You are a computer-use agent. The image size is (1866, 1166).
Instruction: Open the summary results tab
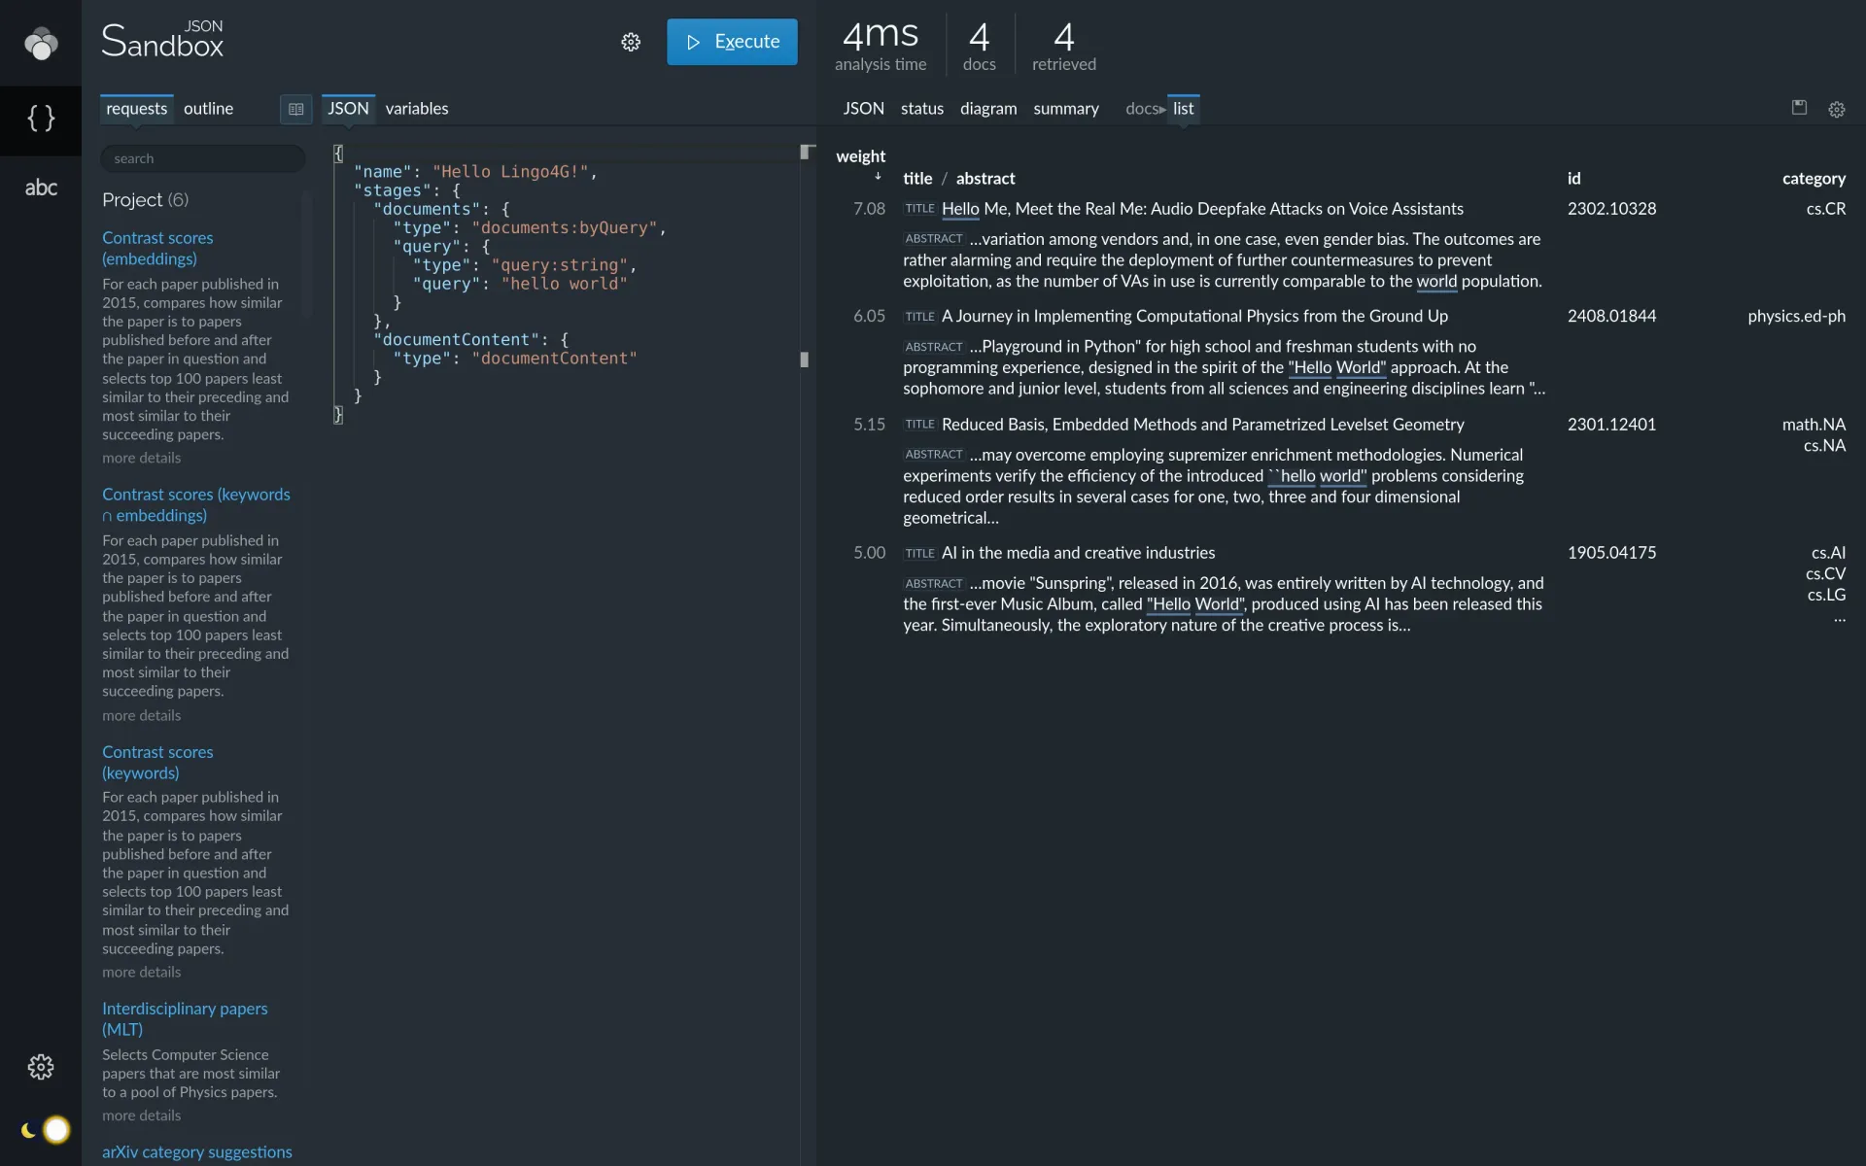coord(1065,108)
